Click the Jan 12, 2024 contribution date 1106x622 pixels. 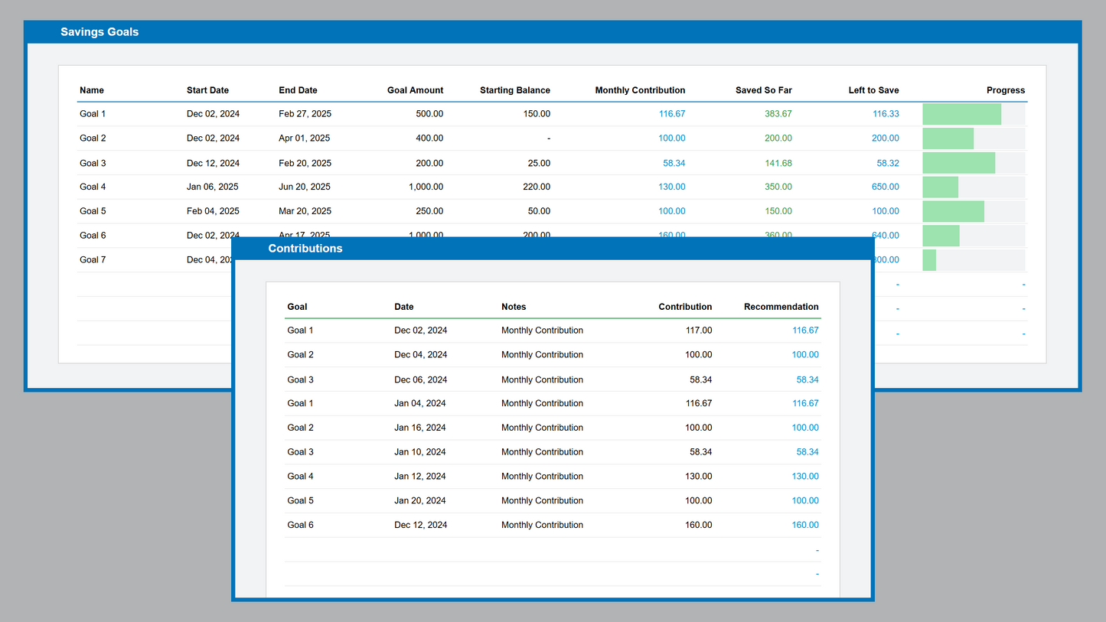pos(420,477)
